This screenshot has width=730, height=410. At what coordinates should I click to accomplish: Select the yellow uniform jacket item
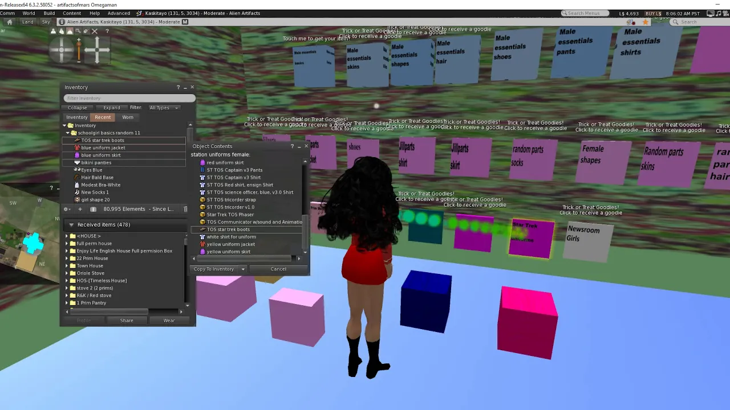tap(230, 244)
